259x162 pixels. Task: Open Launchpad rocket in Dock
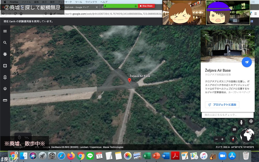coord(42,156)
